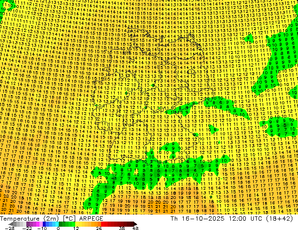
Task: Click the forecast date 'Th 16-10-2025'
Action: [198, 219]
